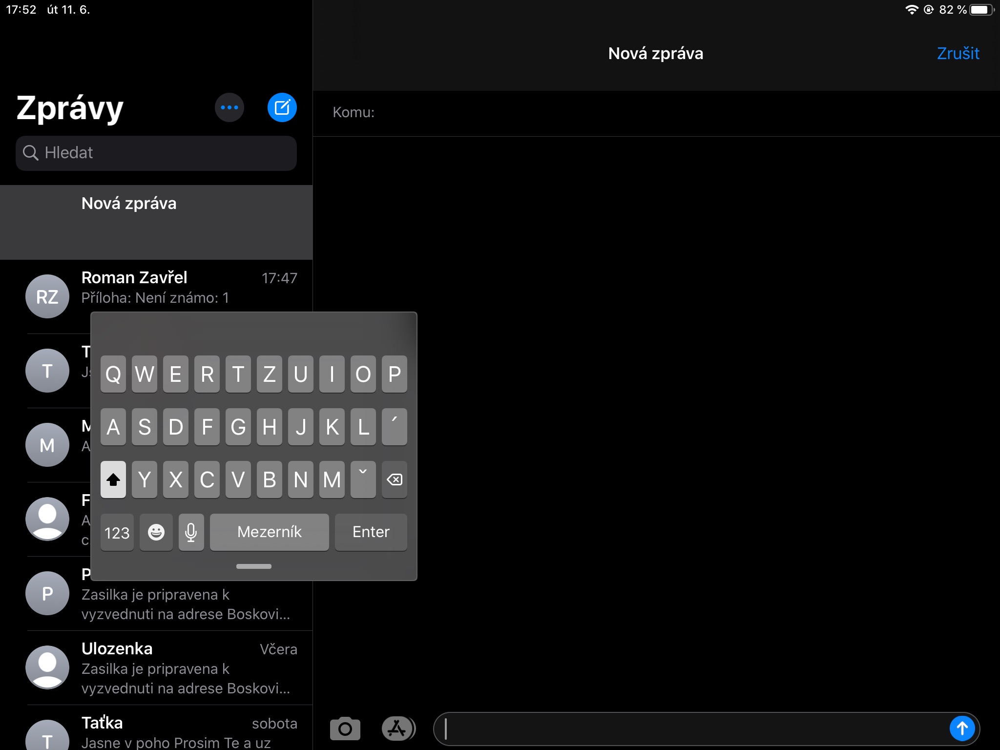Tap the B key
Screen dimensions: 1000x750
pyautogui.click(x=270, y=479)
